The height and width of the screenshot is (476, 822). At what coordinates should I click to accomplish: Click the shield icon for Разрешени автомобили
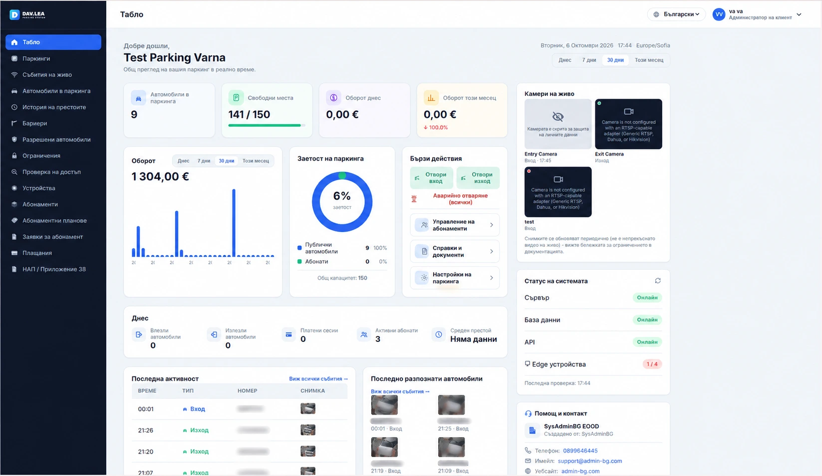14,140
